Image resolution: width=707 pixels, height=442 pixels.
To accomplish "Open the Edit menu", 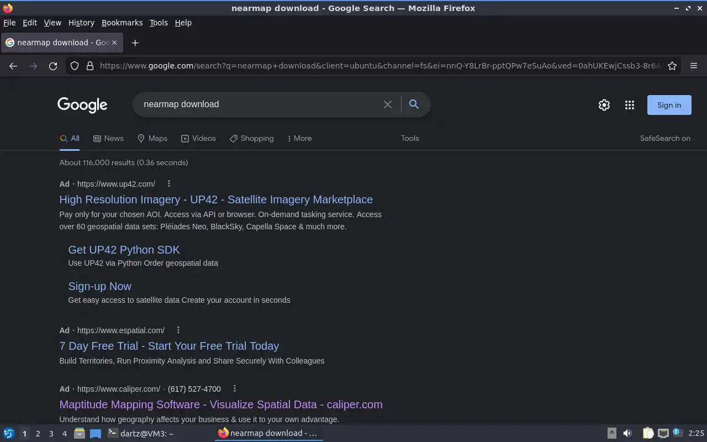I will pyautogui.click(x=30, y=23).
